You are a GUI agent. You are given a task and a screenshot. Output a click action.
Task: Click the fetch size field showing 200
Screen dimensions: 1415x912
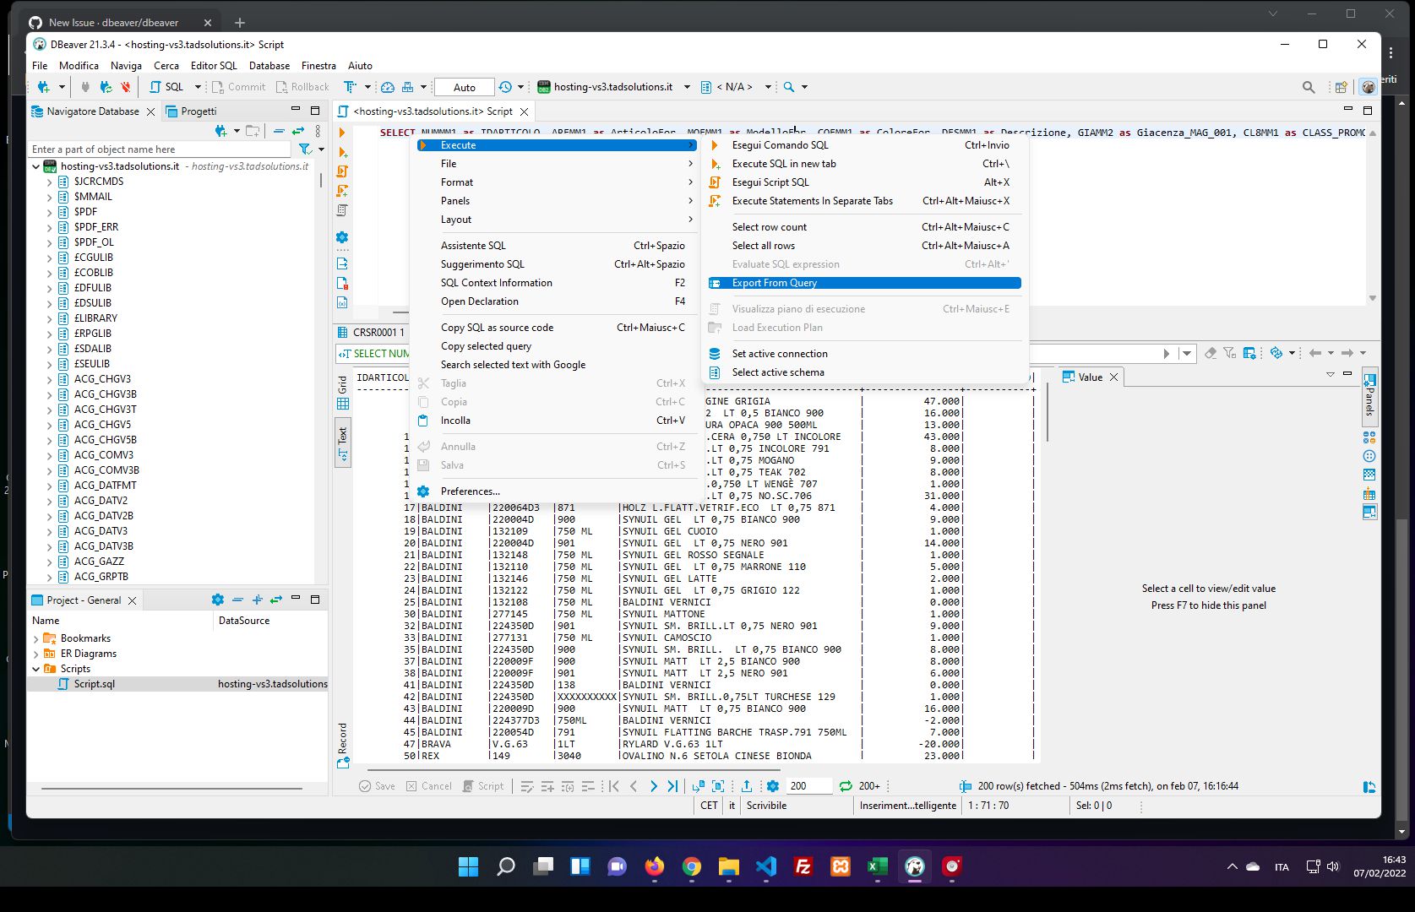[x=808, y=786]
